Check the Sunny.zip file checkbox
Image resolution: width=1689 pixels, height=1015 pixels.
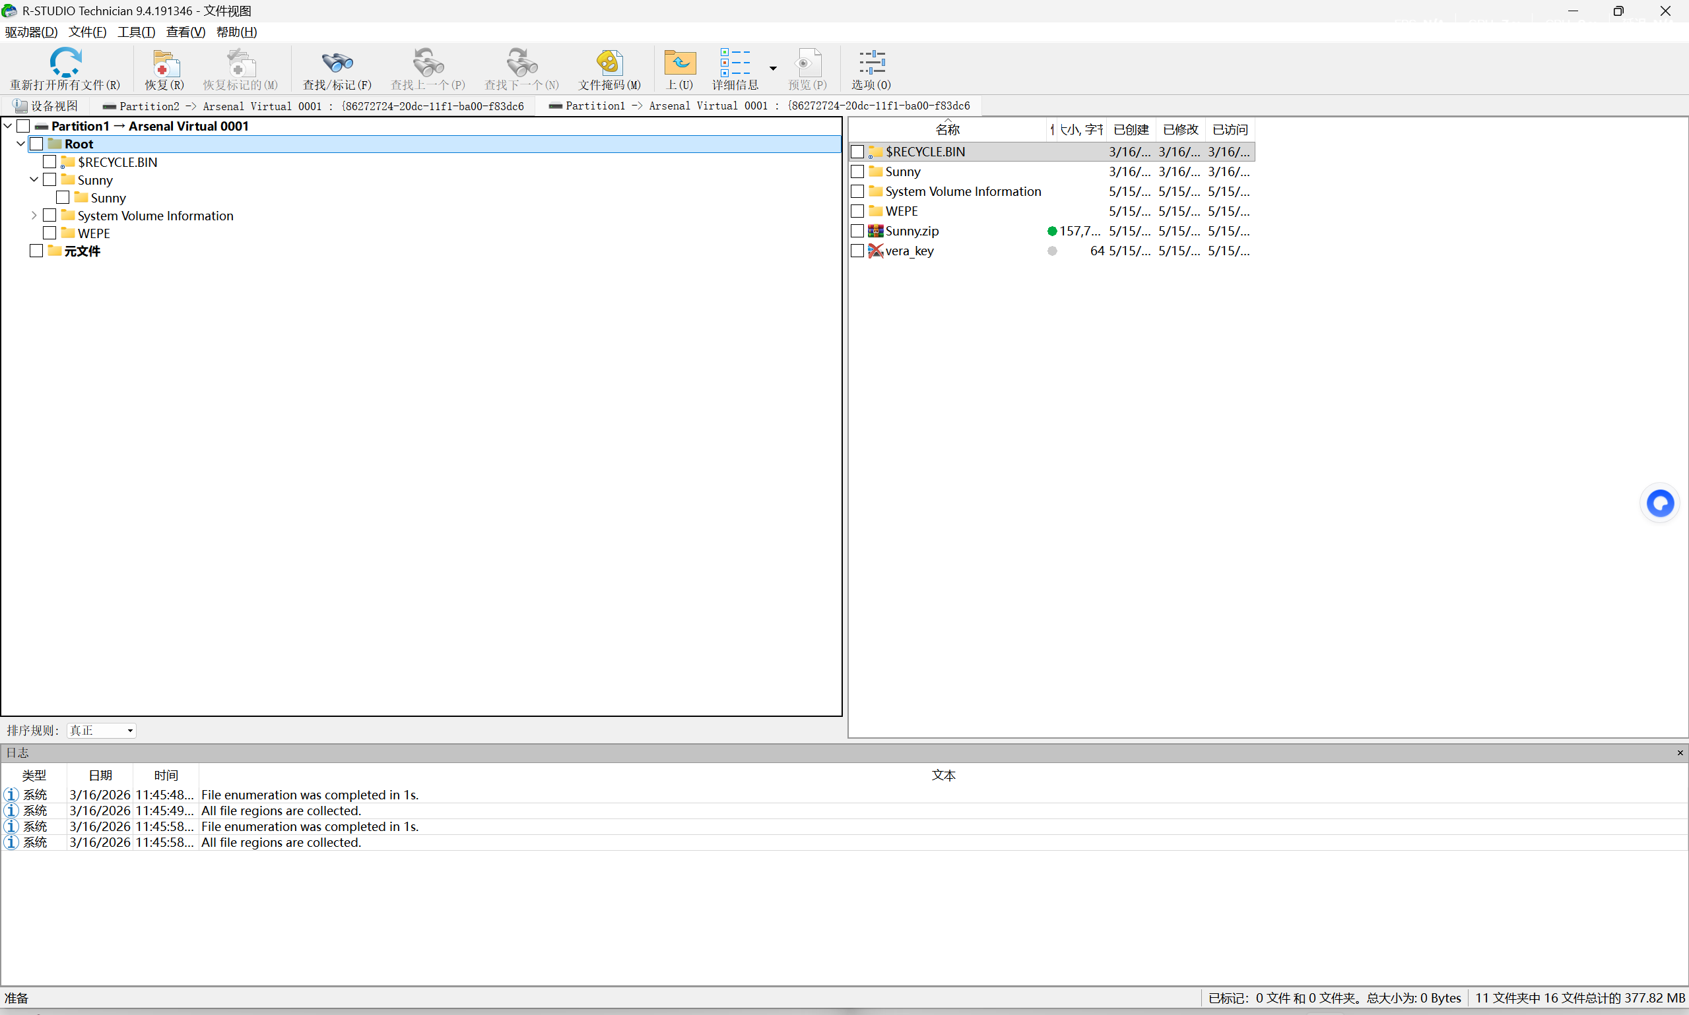tap(857, 231)
